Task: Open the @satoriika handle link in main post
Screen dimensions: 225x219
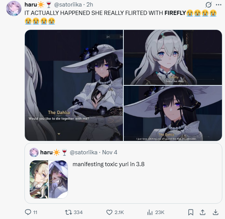Action: pos(68,5)
